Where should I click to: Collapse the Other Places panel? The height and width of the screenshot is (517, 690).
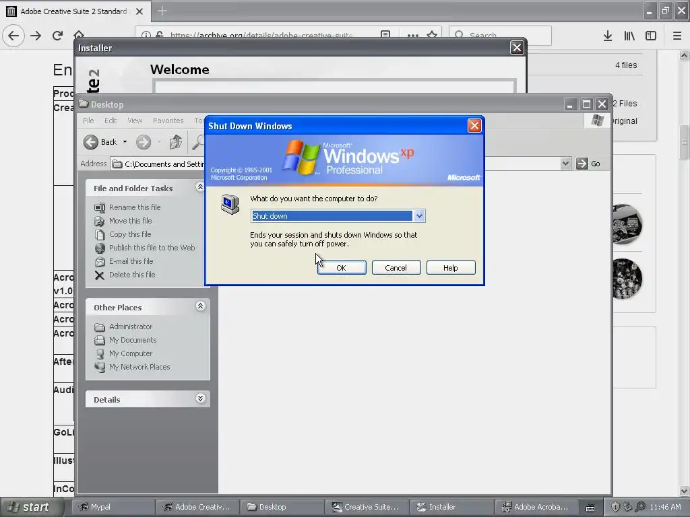point(200,306)
